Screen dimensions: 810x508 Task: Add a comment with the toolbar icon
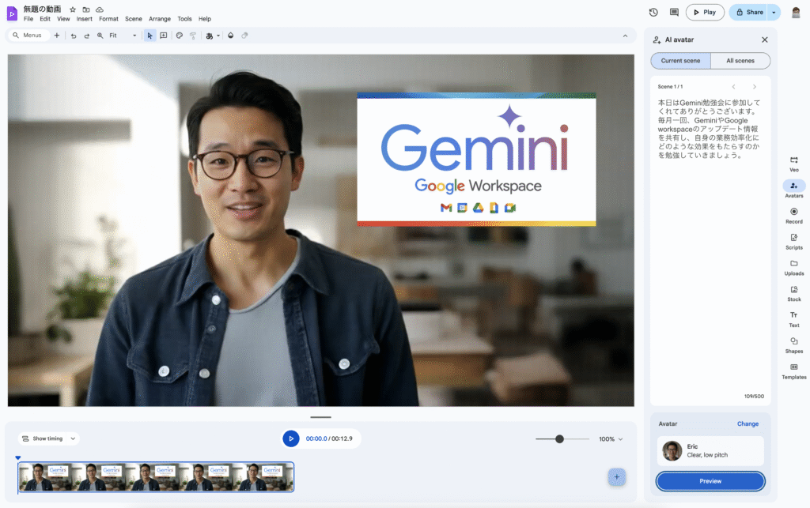pyautogui.click(x=164, y=36)
